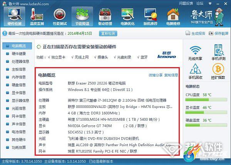Click the 手机回收 phone recycling icon
The width and height of the screenshot is (231, 165).
196,69
